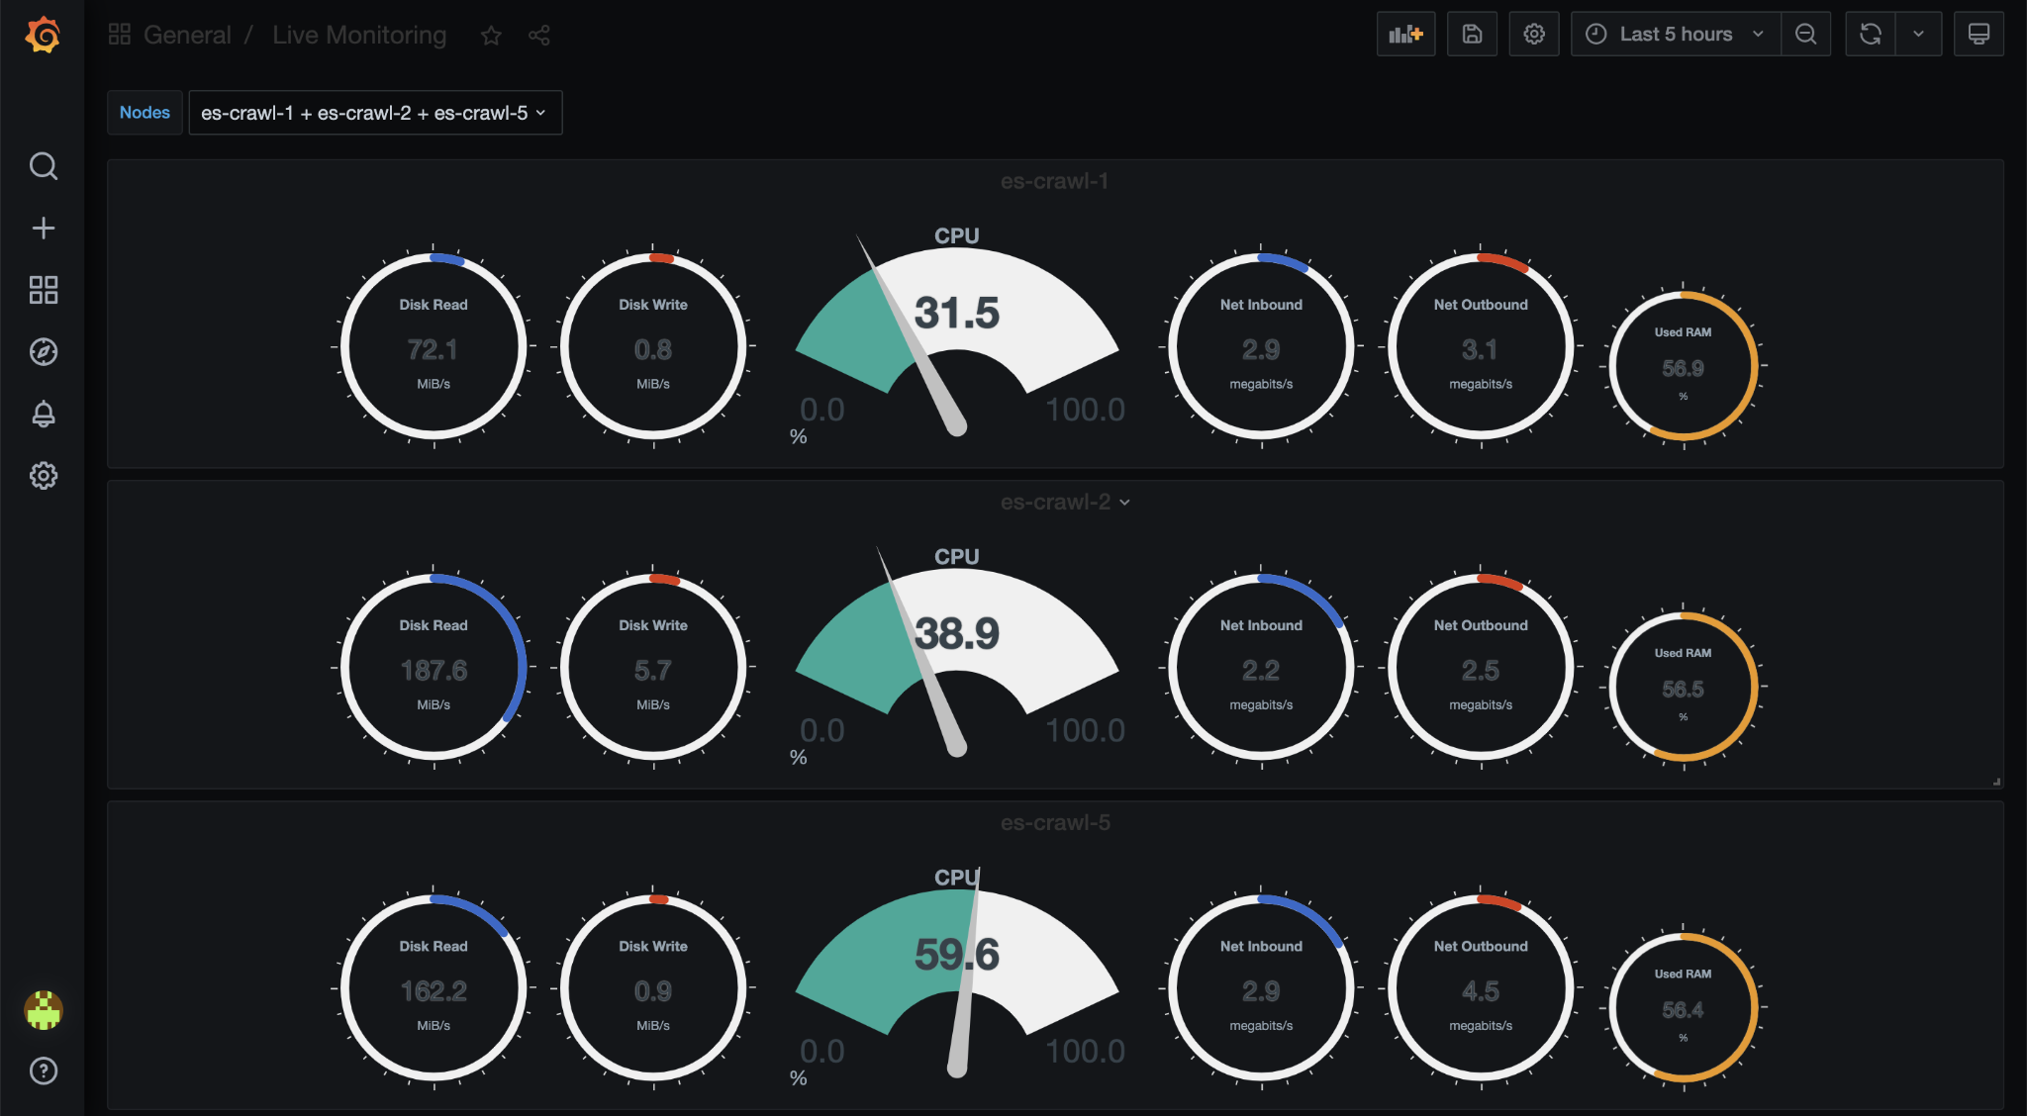
Task: Open Configuration gear icon in sidebar
Action: (43, 476)
